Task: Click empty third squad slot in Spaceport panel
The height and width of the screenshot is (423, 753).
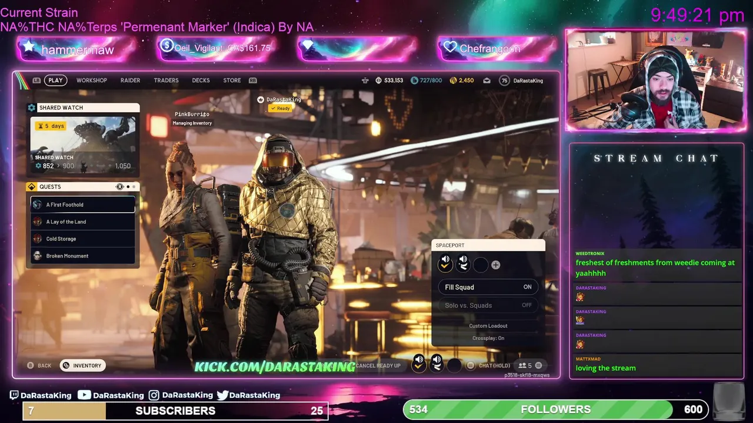Action: pyautogui.click(x=481, y=265)
